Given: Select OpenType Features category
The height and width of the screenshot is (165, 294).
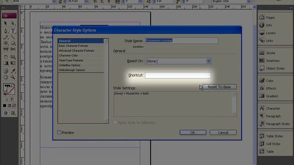Looking at the screenshot, I should click(81, 60).
